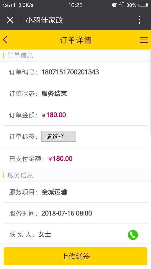Close the 小羽佳家政 page with X

(x=10, y=20)
